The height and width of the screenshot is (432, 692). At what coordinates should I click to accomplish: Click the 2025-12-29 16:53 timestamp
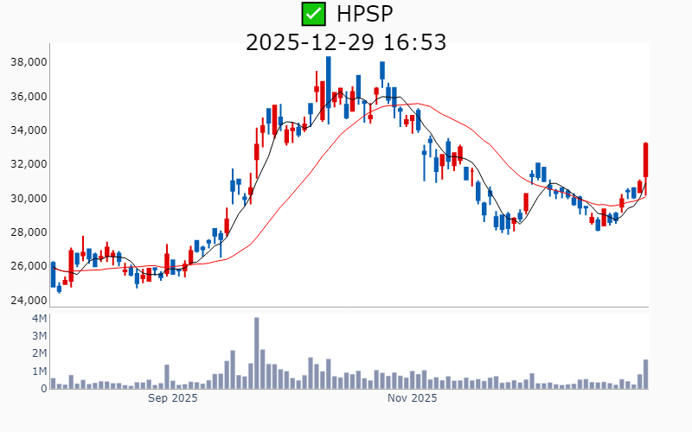click(x=346, y=41)
